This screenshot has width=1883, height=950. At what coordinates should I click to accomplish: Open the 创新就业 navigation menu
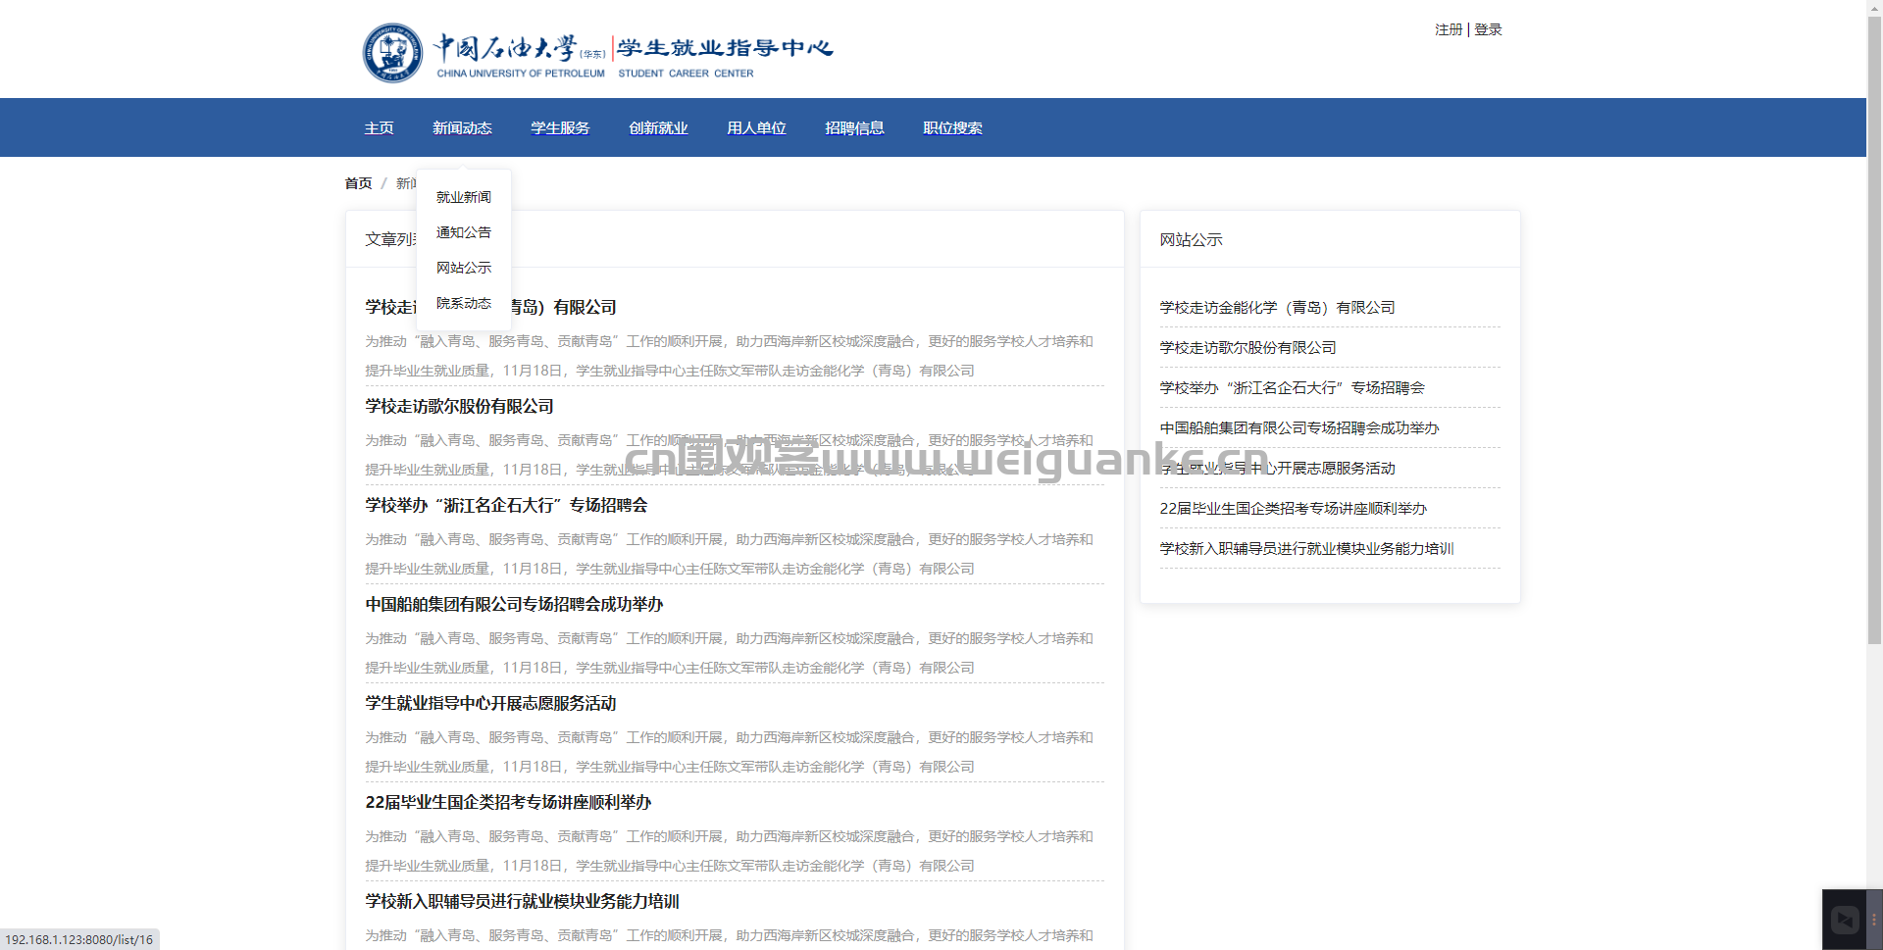tap(658, 128)
